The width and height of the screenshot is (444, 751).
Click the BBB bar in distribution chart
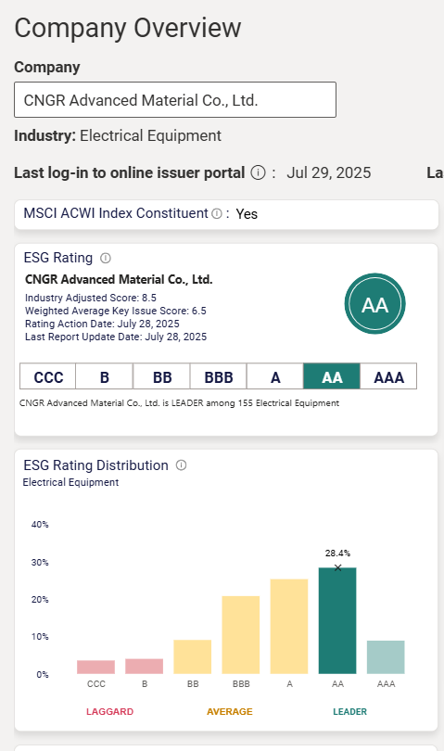click(x=241, y=635)
